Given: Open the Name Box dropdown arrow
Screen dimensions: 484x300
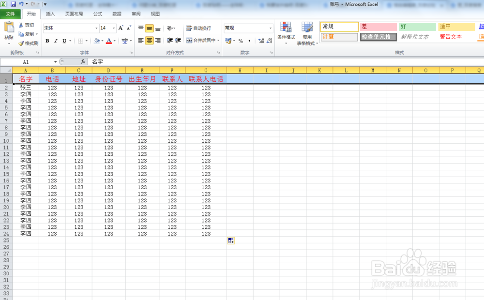Looking at the screenshot, I should [x=55, y=62].
